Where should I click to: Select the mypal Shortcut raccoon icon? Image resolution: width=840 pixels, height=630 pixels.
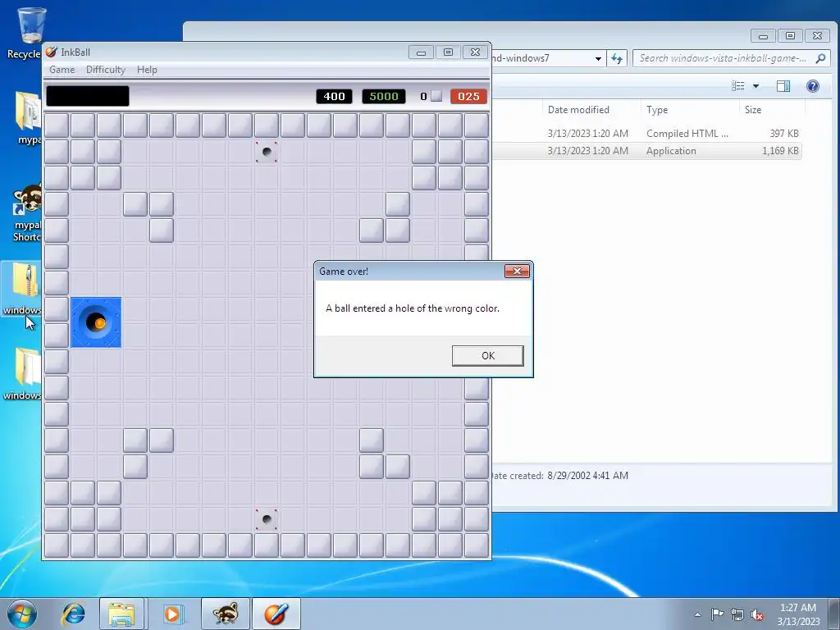coord(27,213)
